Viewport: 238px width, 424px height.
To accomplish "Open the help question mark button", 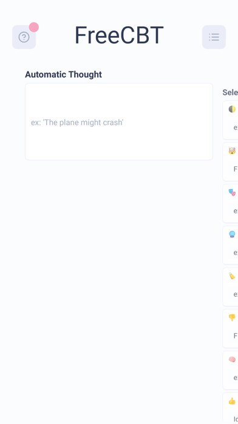I will [x=24, y=37].
